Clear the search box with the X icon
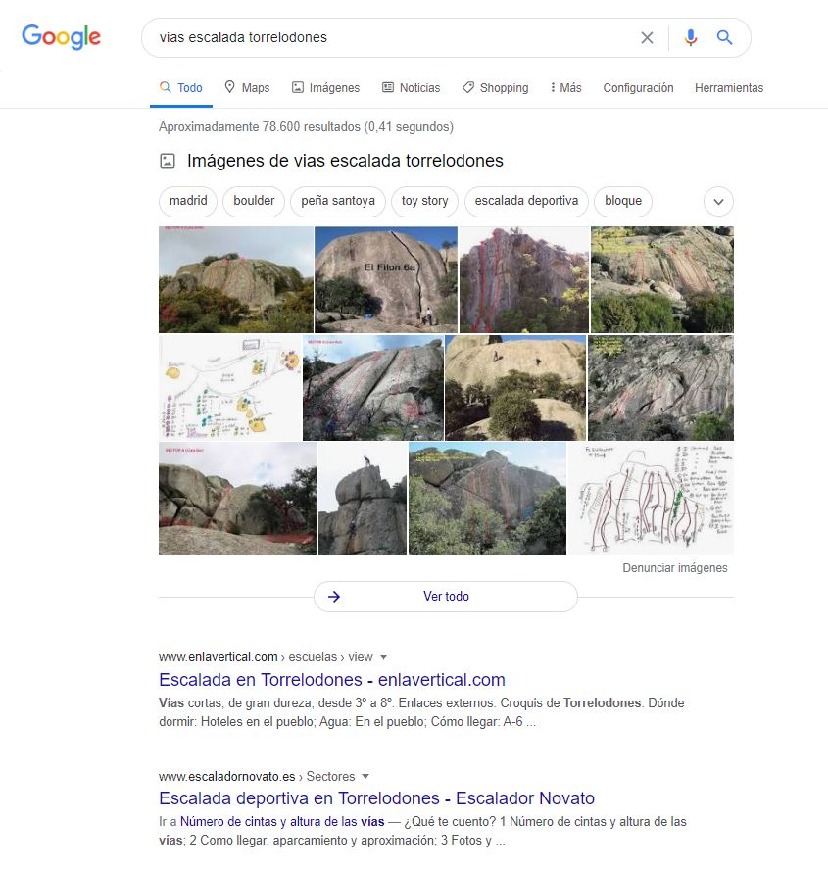The height and width of the screenshot is (870, 828). pyautogui.click(x=647, y=38)
